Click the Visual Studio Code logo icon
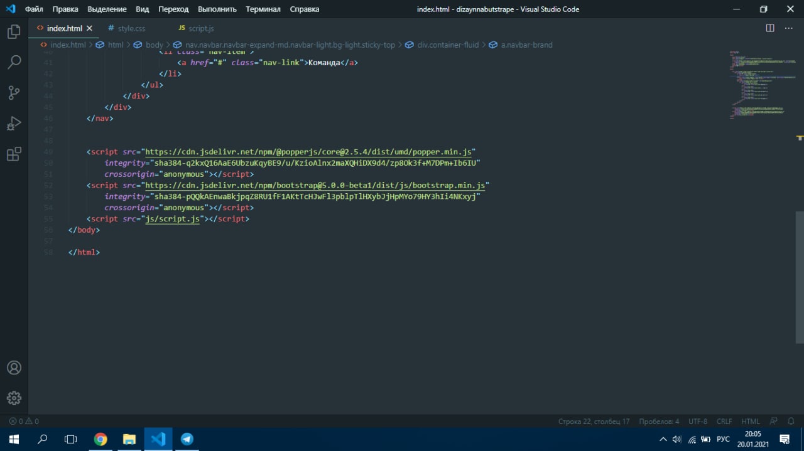 (10, 9)
